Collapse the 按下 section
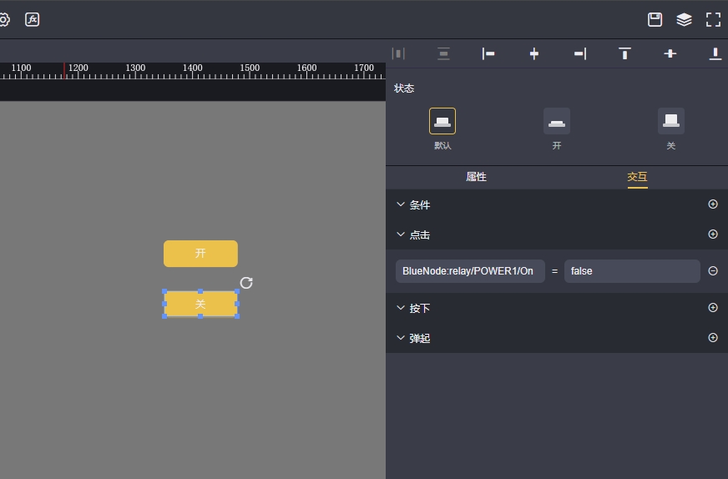The width and height of the screenshot is (728, 479). pos(401,308)
